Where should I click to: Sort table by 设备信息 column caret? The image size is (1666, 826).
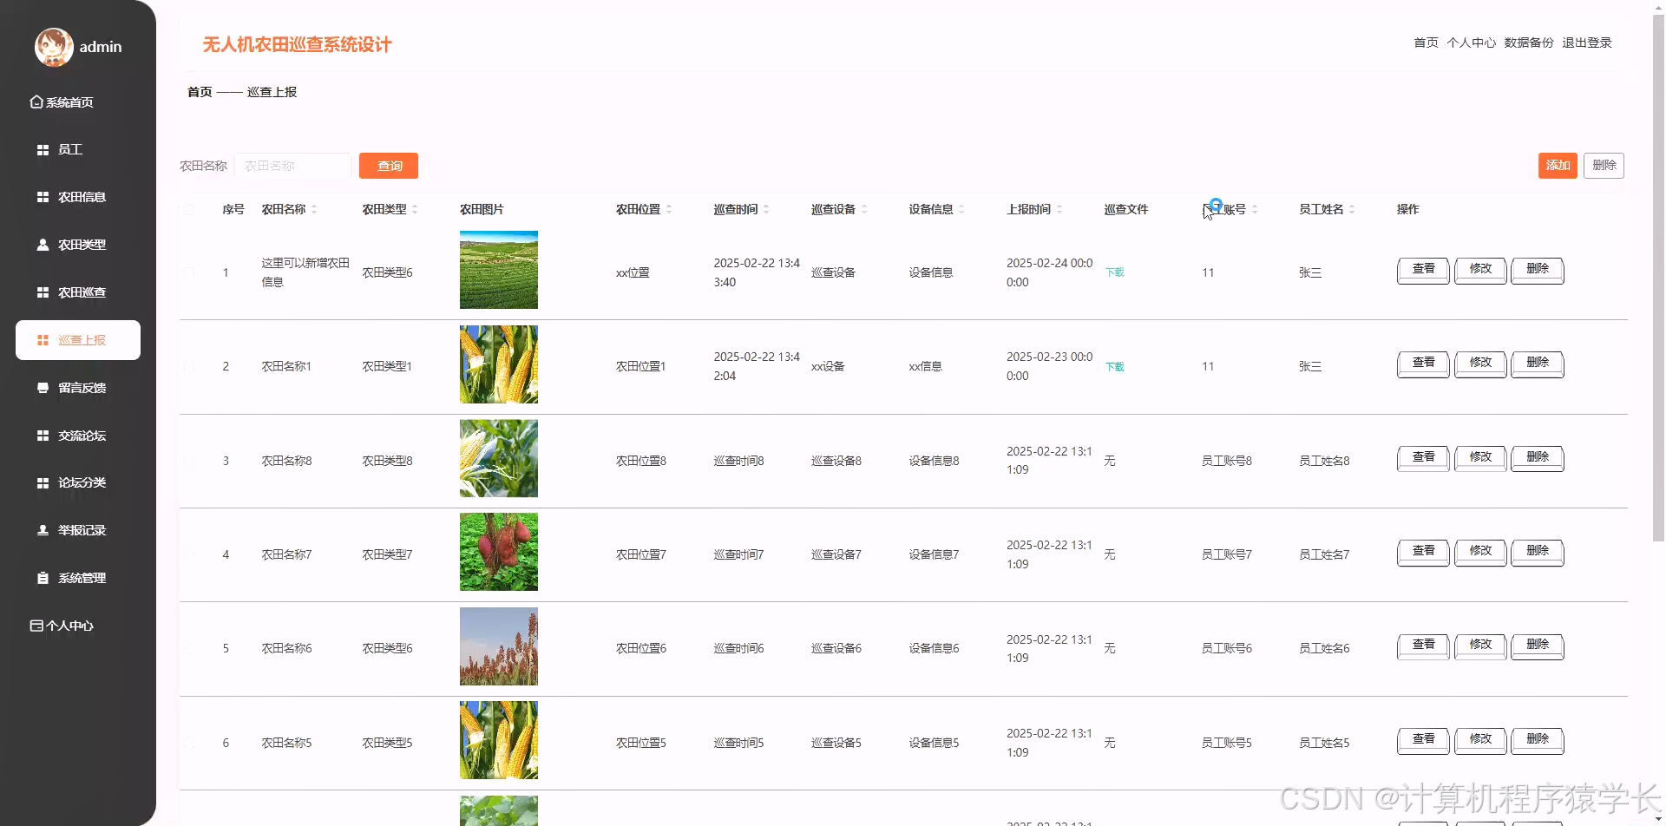pyautogui.click(x=961, y=209)
